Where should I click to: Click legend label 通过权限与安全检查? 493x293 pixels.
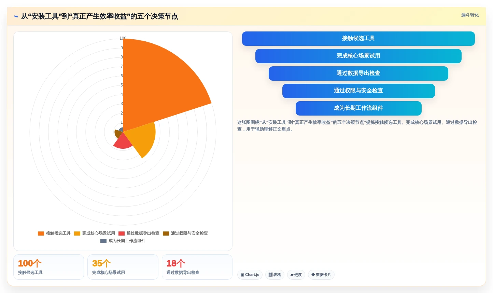coord(189,233)
